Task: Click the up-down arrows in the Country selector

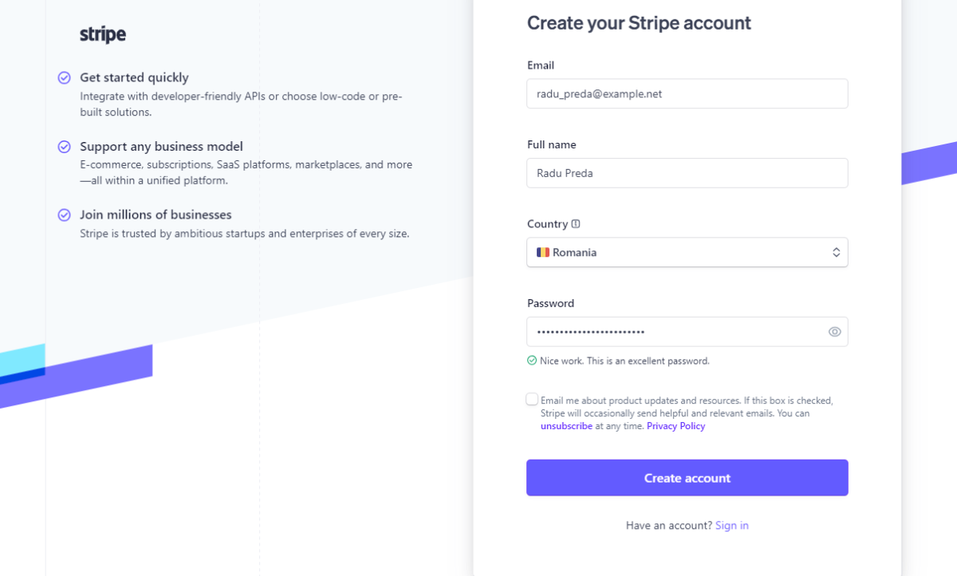Action: pos(837,252)
